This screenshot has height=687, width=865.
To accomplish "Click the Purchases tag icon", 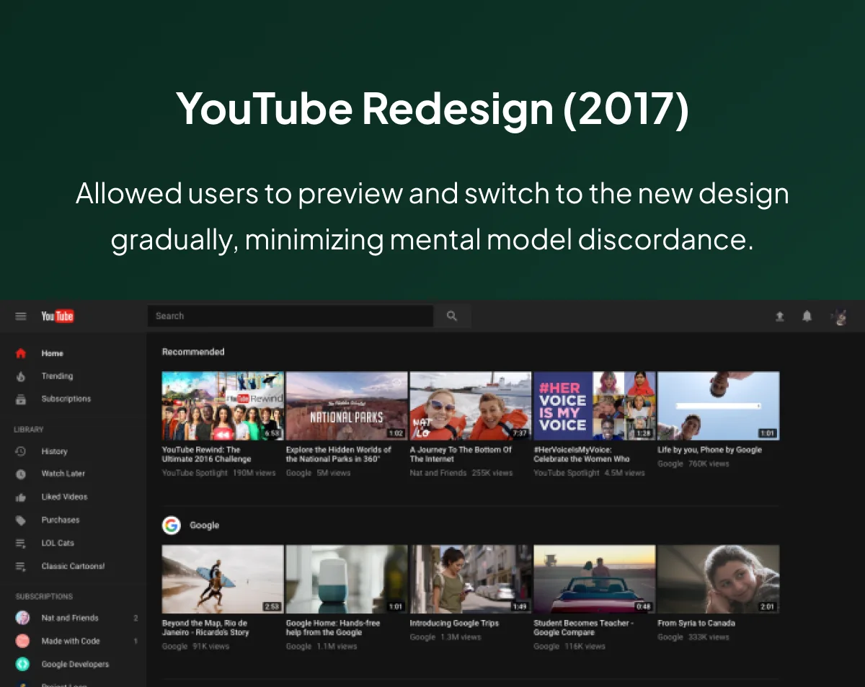I will (21, 520).
